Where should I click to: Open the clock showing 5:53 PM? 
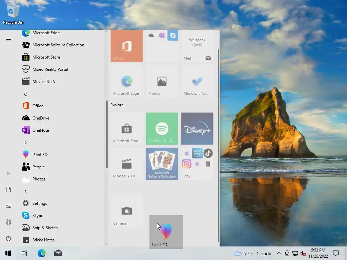click(x=318, y=253)
